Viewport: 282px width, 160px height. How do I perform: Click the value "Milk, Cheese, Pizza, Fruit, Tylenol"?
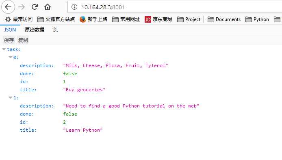click(115, 65)
